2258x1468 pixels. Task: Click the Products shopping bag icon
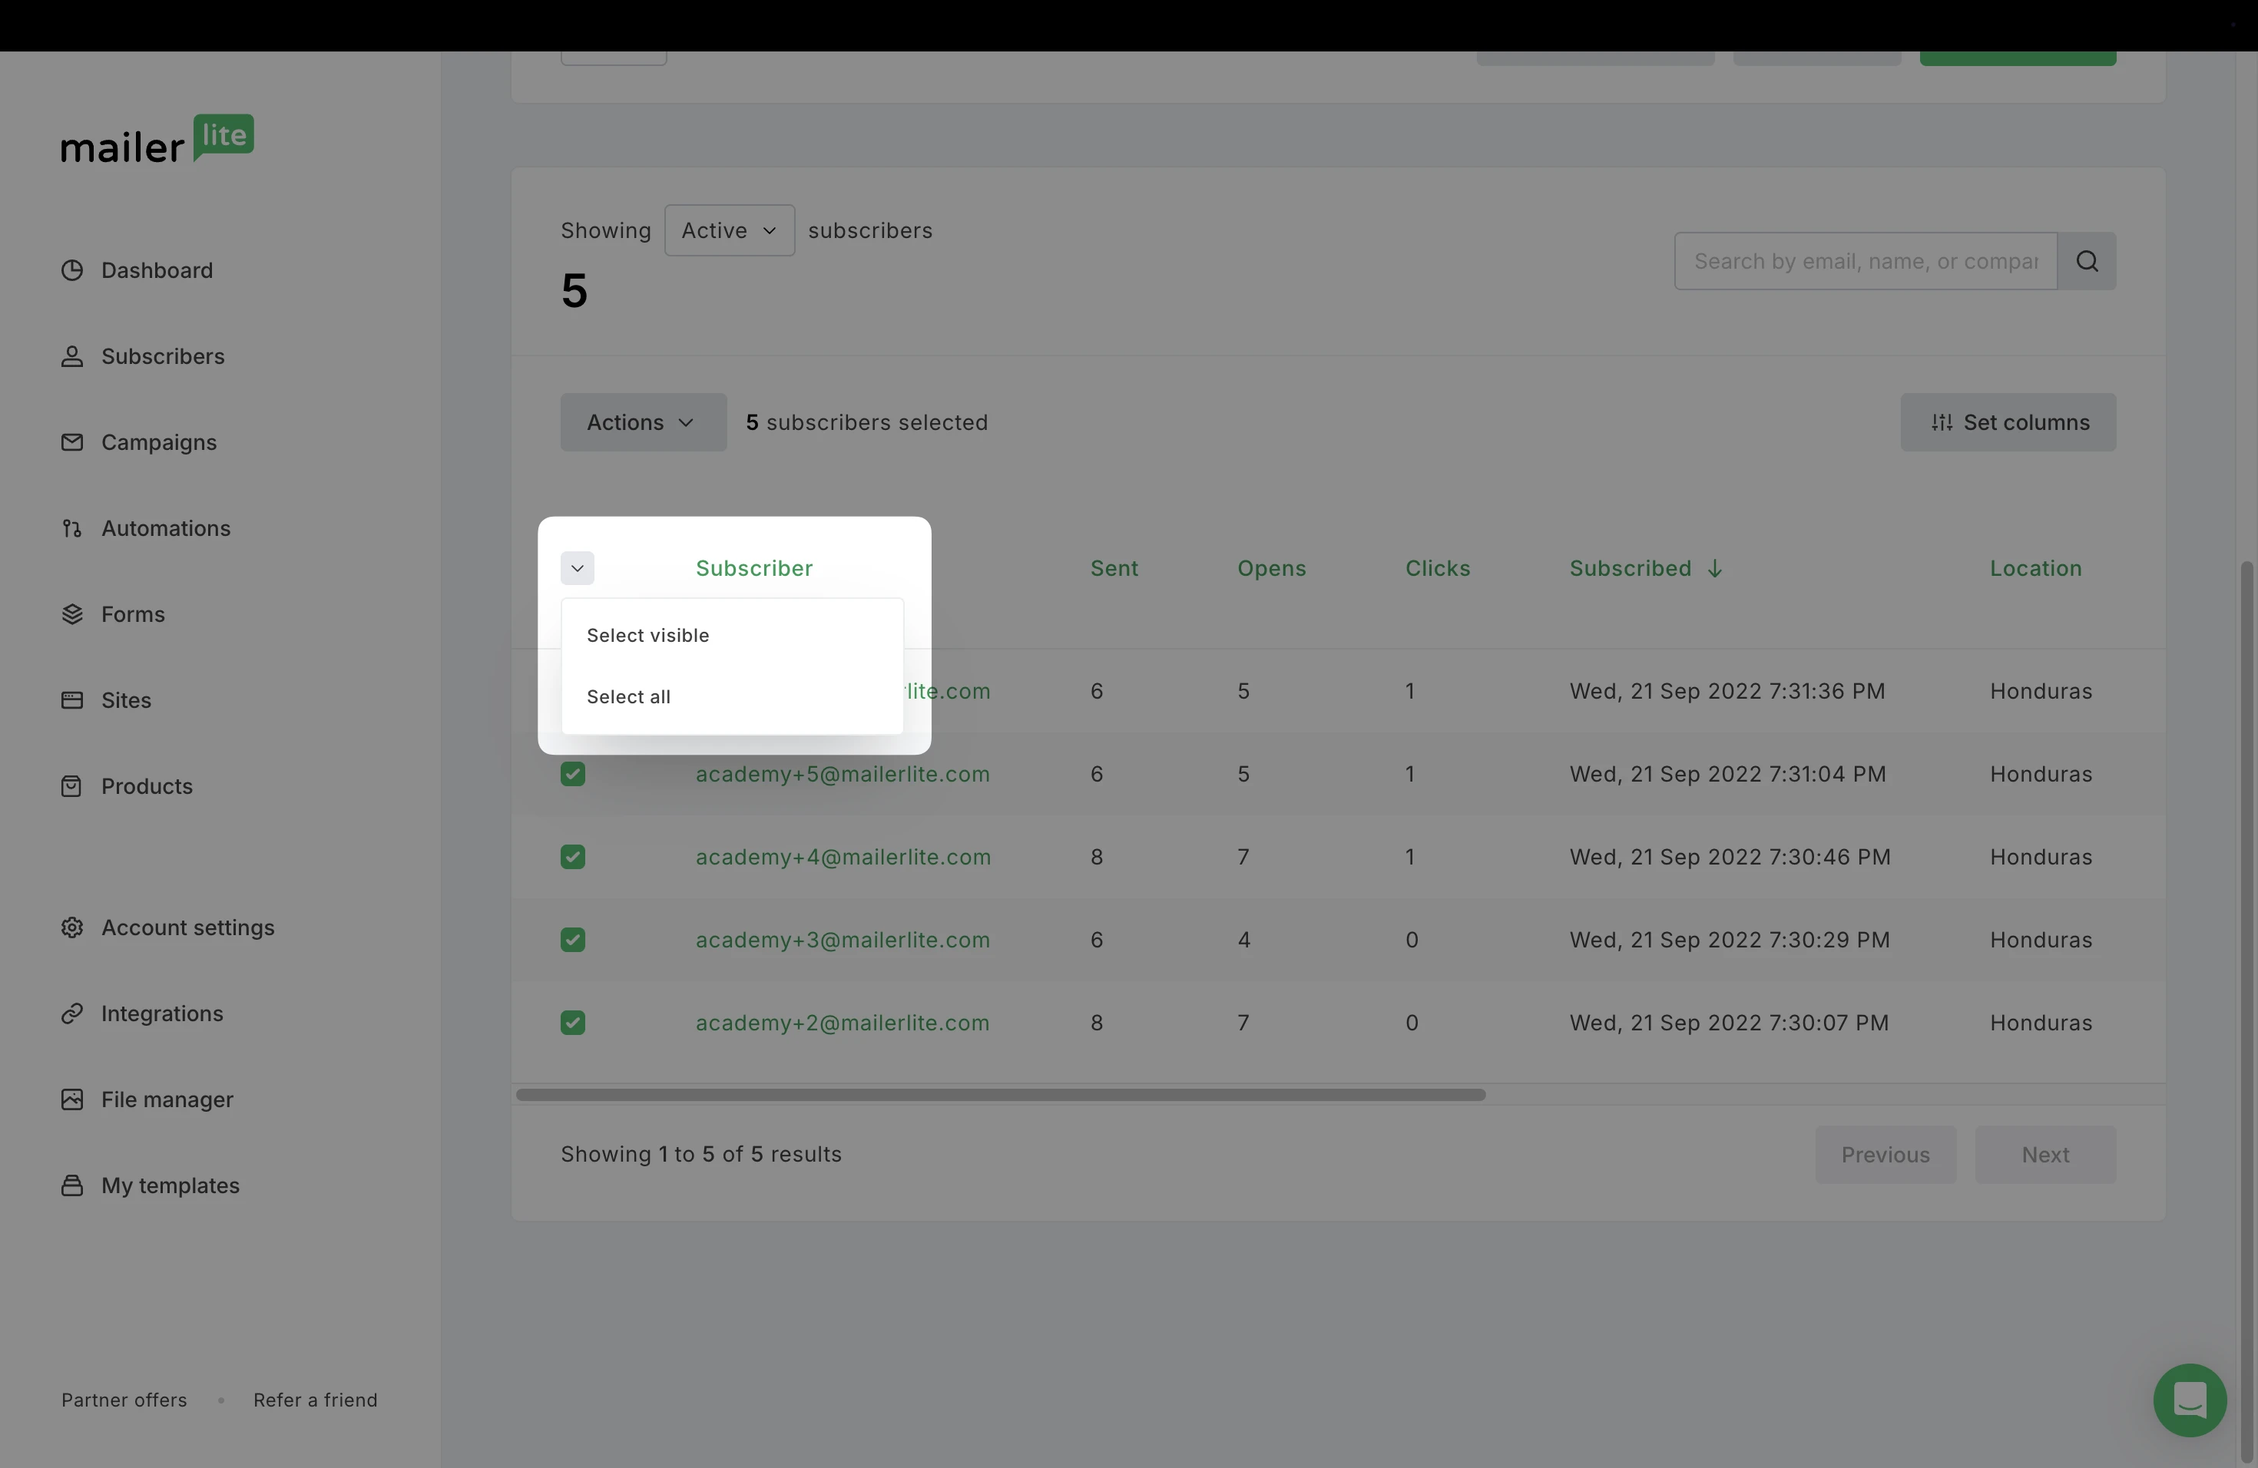click(72, 786)
